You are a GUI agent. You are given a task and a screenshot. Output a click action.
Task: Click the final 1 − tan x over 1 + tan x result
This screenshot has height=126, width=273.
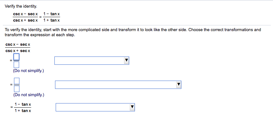pos(23,107)
